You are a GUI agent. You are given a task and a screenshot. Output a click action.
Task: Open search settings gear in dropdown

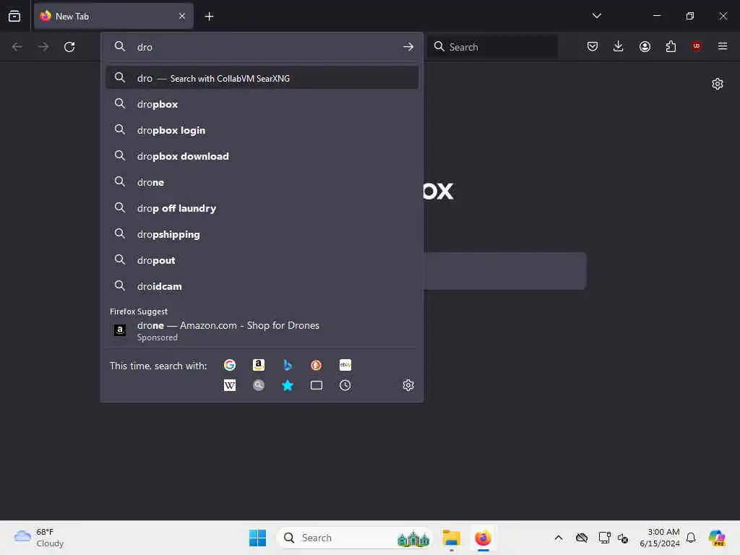coord(408,386)
